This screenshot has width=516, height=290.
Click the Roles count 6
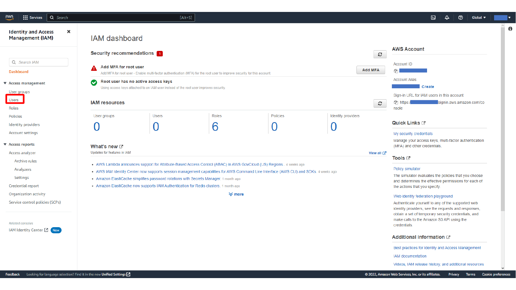[x=215, y=127]
